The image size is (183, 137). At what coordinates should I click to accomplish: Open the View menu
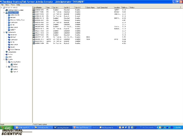(x=7, y=5)
